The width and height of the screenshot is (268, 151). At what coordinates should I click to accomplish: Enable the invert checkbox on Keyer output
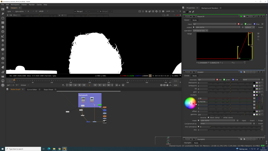pos(256,27)
